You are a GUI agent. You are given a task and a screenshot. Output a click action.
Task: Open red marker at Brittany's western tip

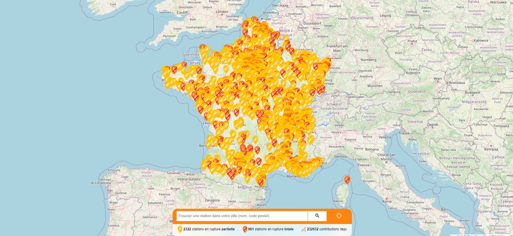pyautogui.click(x=174, y=69)
